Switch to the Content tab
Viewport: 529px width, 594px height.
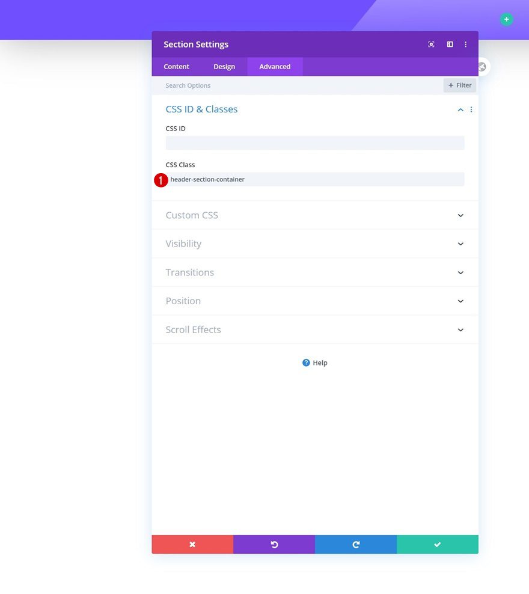pos(177,67)
